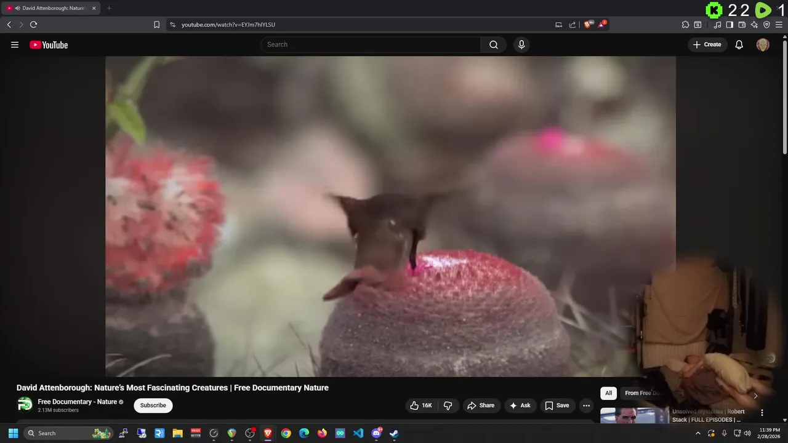Open the more actions ellipsis under the video
The height and width of the screenshot is (443, 788).
(x=587, y=405)
